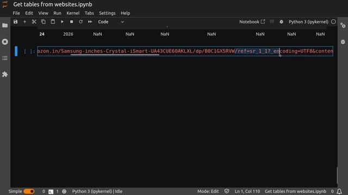Open the right sidebar debugger bug icon
The height and width of the screenshot is (195, 348).
(x=343, y=42)
